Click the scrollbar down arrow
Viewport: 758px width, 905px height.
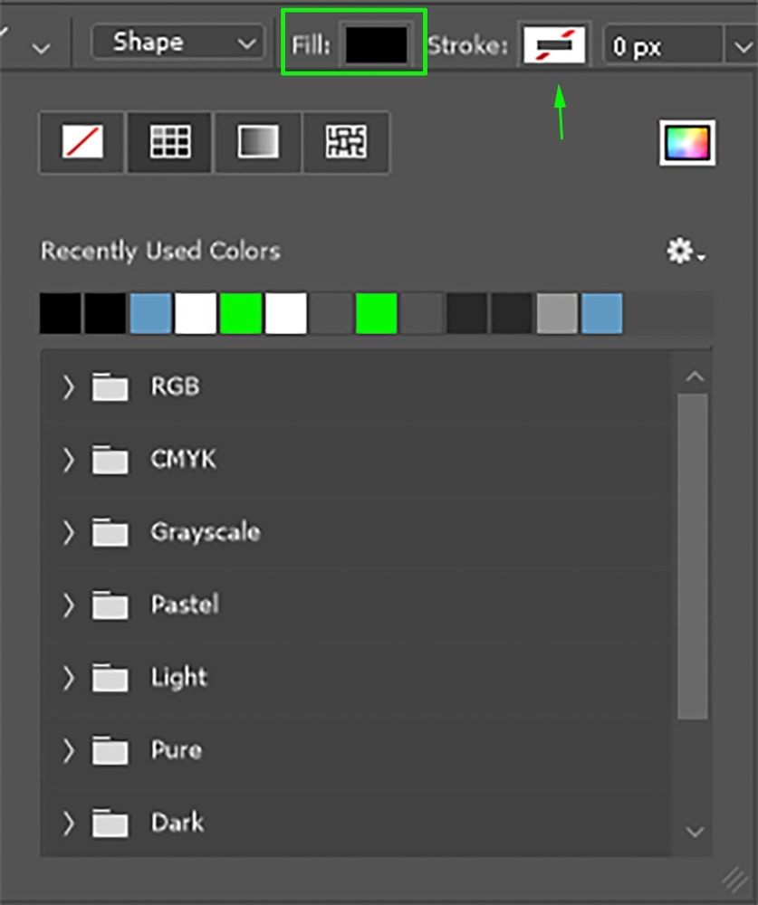coord(695,832)
